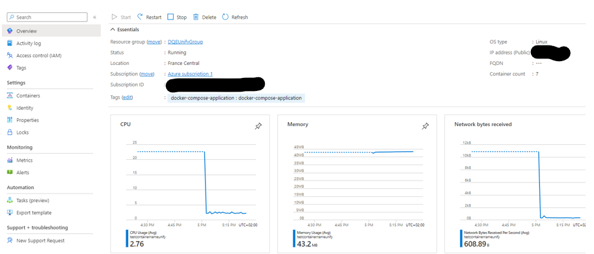The height and width of the screenshot is (254, 594).
Task: Pin the CPU chart to dashboard
Action: [258, 126]
